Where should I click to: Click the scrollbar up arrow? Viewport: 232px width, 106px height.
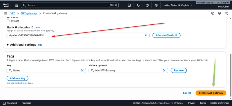click(230, 19)
